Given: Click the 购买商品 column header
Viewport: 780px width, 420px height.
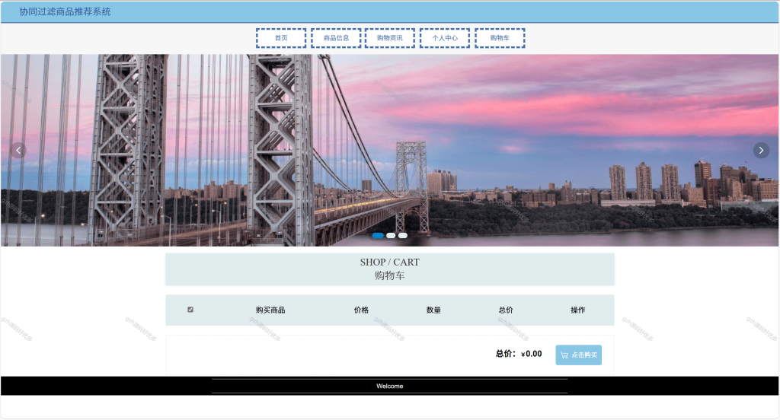Looking at the screenshot, I should [x=270, y=310].
